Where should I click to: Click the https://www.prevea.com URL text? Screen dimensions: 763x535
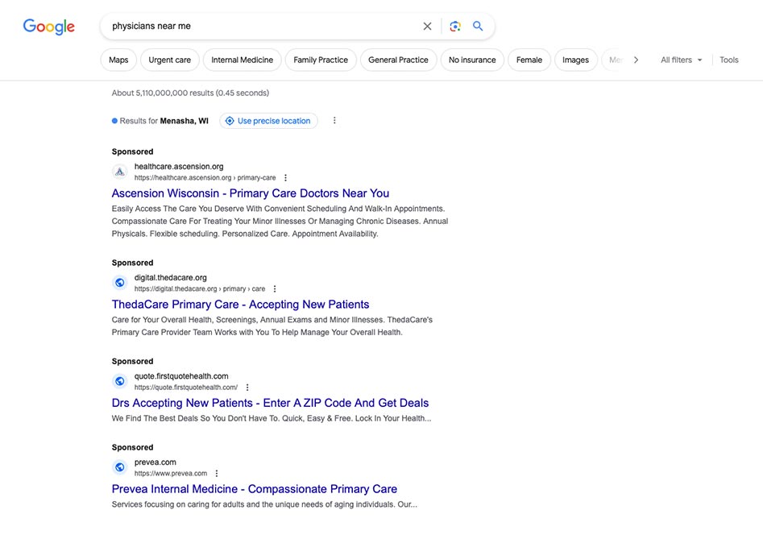coord(171,474)
